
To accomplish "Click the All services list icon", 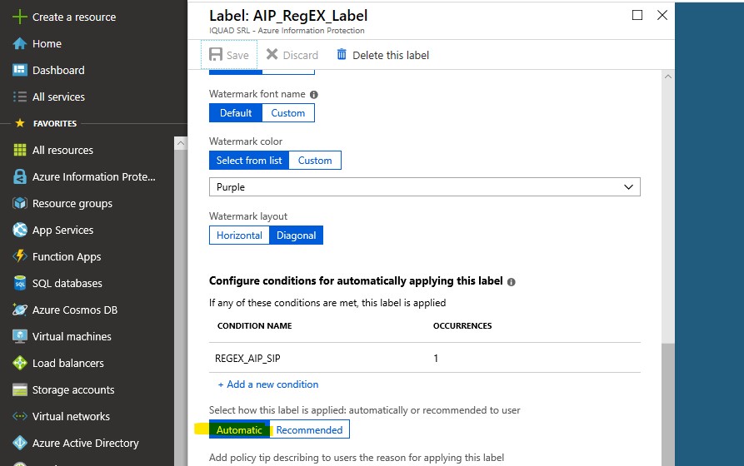I will click(19, 97).
